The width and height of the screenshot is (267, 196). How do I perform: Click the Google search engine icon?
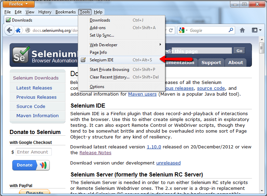click(x=182, y=30)
